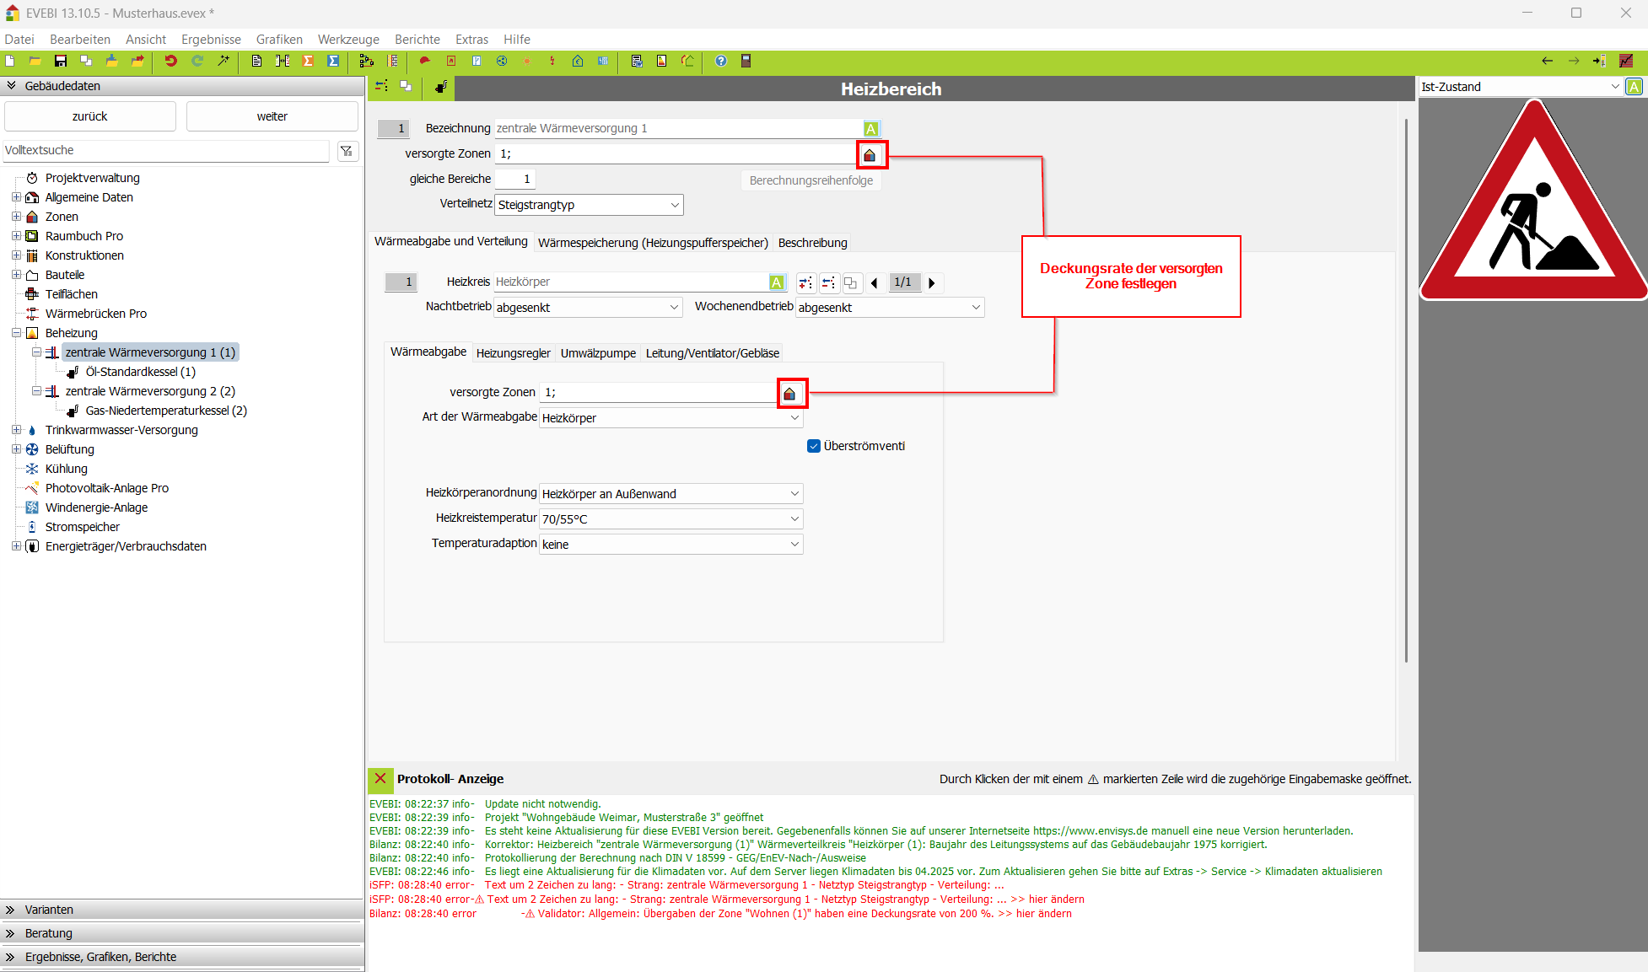Expand the Trinkwarmwasser-Versorgung tree node

16,430
